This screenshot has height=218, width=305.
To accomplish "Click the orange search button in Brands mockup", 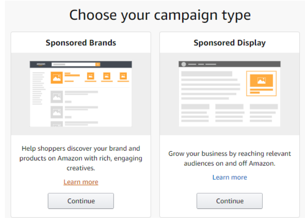I will click(x=98, y=64).
